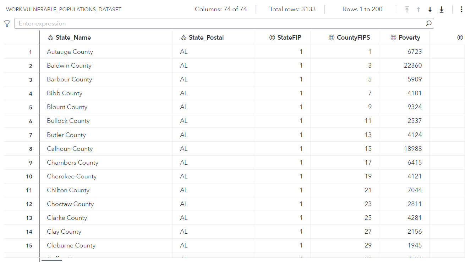Click the dimmed go-to-first-rows arrow icon

[407, 9]
